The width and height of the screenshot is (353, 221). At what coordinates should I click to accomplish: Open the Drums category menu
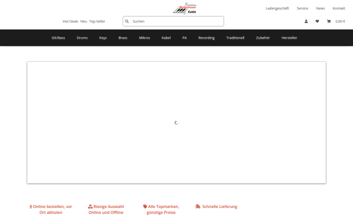coord(82,38)
